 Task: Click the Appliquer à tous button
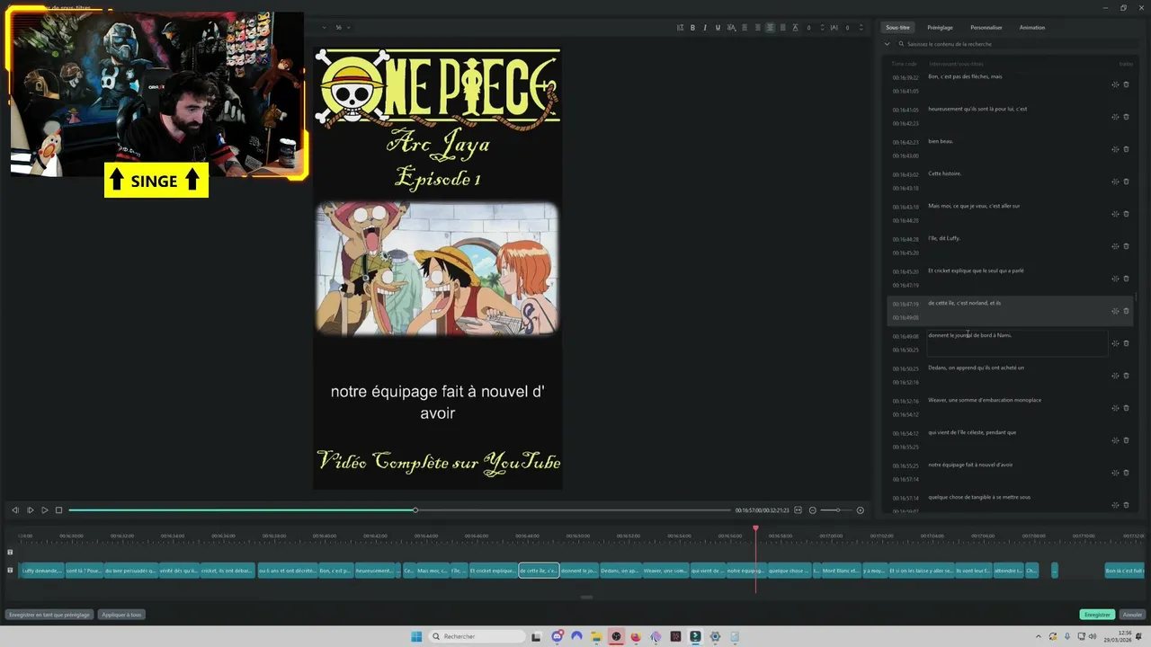[x=121, y=615]
